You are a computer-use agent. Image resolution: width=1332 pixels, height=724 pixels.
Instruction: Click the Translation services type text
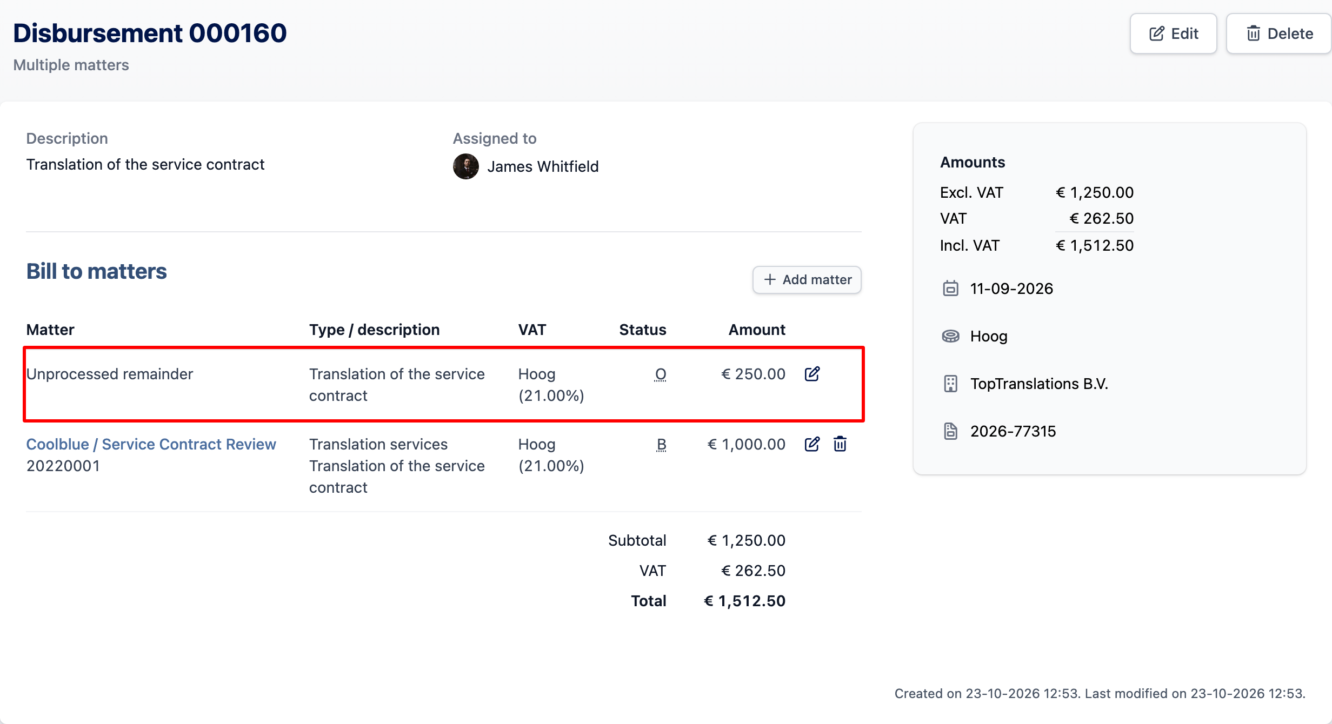[x=378, y=444]
